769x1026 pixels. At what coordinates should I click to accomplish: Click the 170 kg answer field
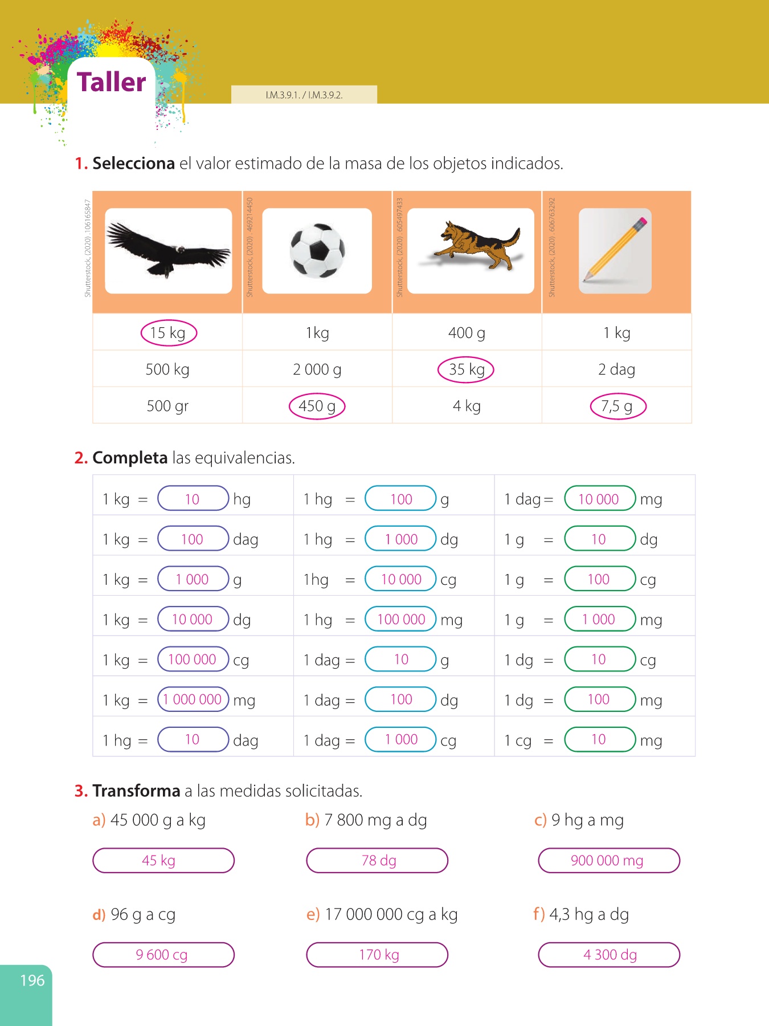click(x=377, y=955)
